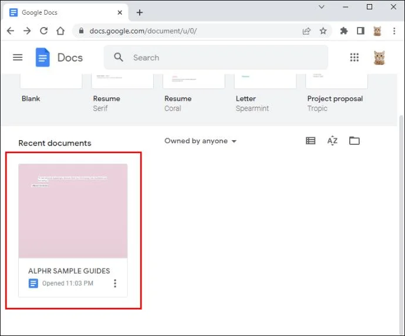Select the Google Docs browser tab

pos(65,12)
